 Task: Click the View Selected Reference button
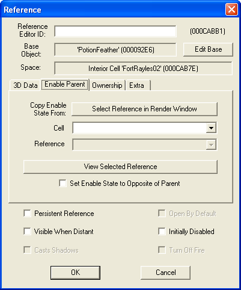coord(120,167)
